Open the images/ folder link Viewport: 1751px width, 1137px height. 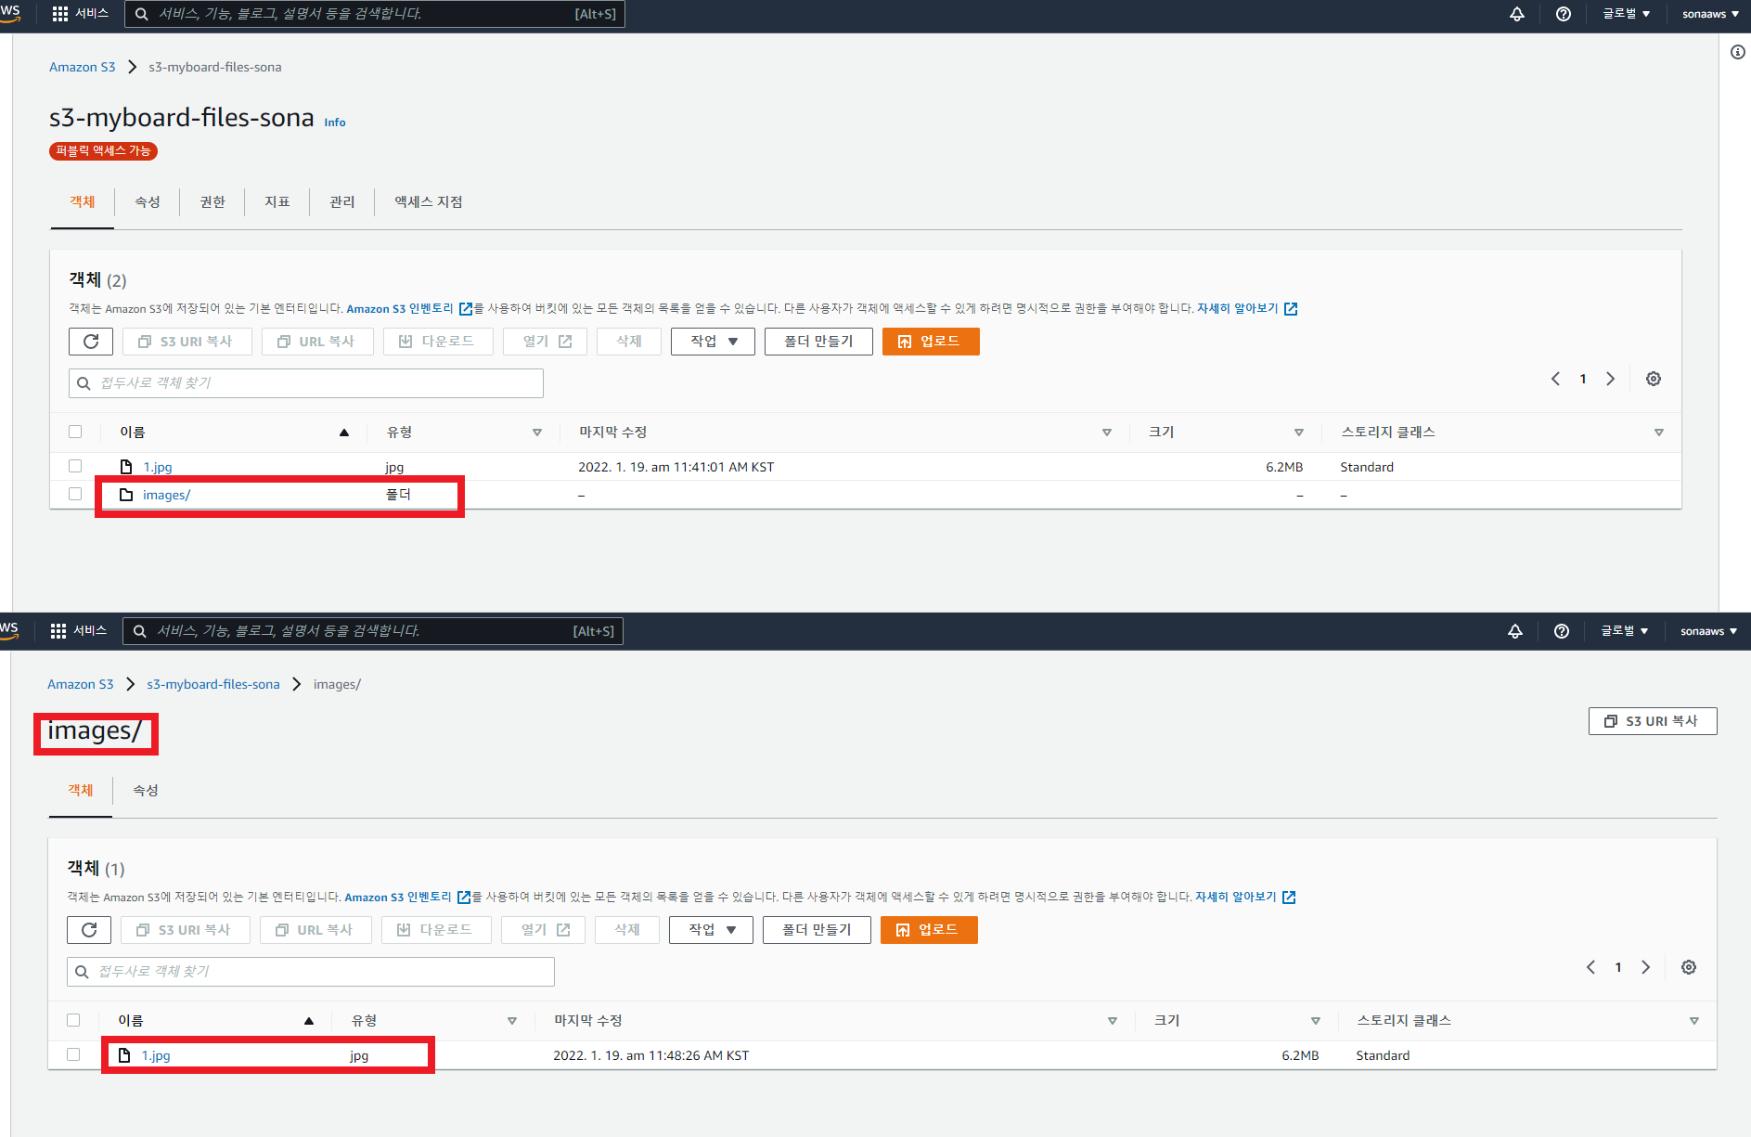pos(167,495)
